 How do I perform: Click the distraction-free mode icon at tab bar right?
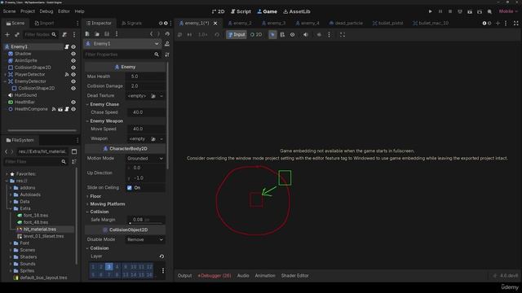[x=516, y=24]
